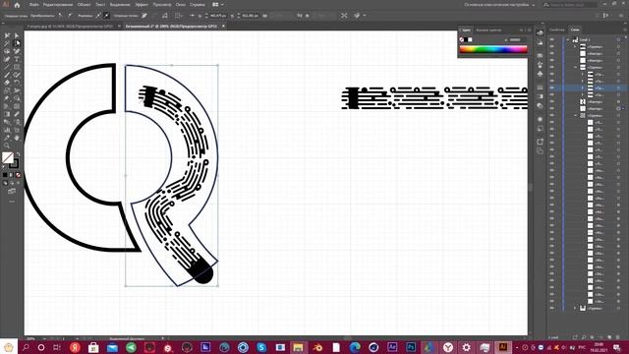Toggle eye of first <Группа> under Слой 1
Viewport: 629px width, 354px height.
(552, 46)
